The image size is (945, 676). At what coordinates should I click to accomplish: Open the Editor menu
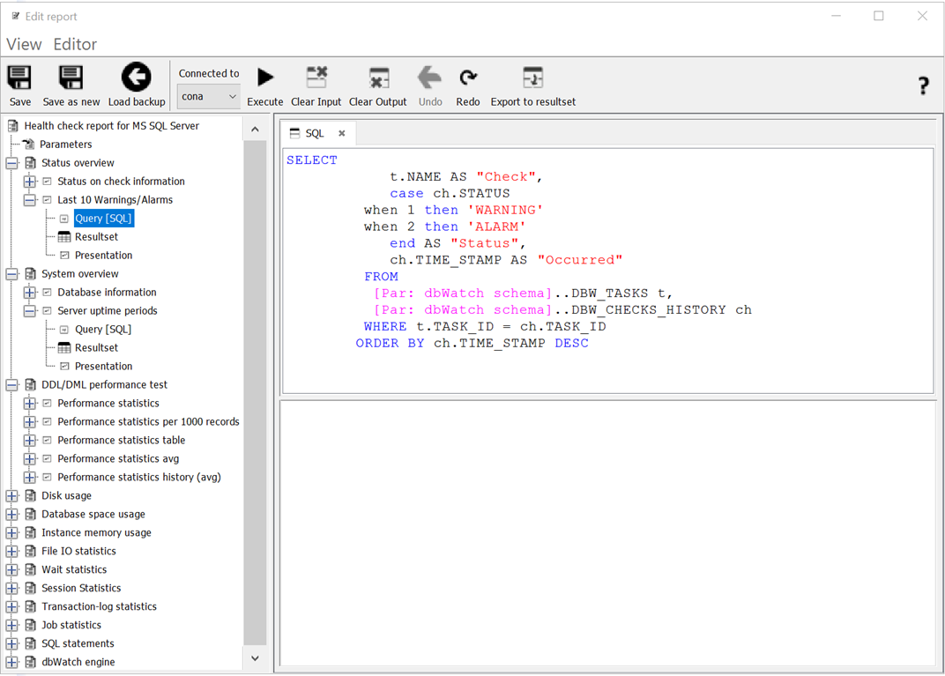click(75, 44)
